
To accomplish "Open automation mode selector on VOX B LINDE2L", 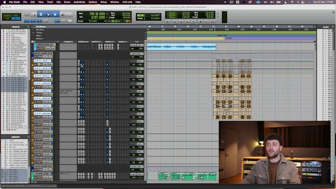I will click(50, 79).
